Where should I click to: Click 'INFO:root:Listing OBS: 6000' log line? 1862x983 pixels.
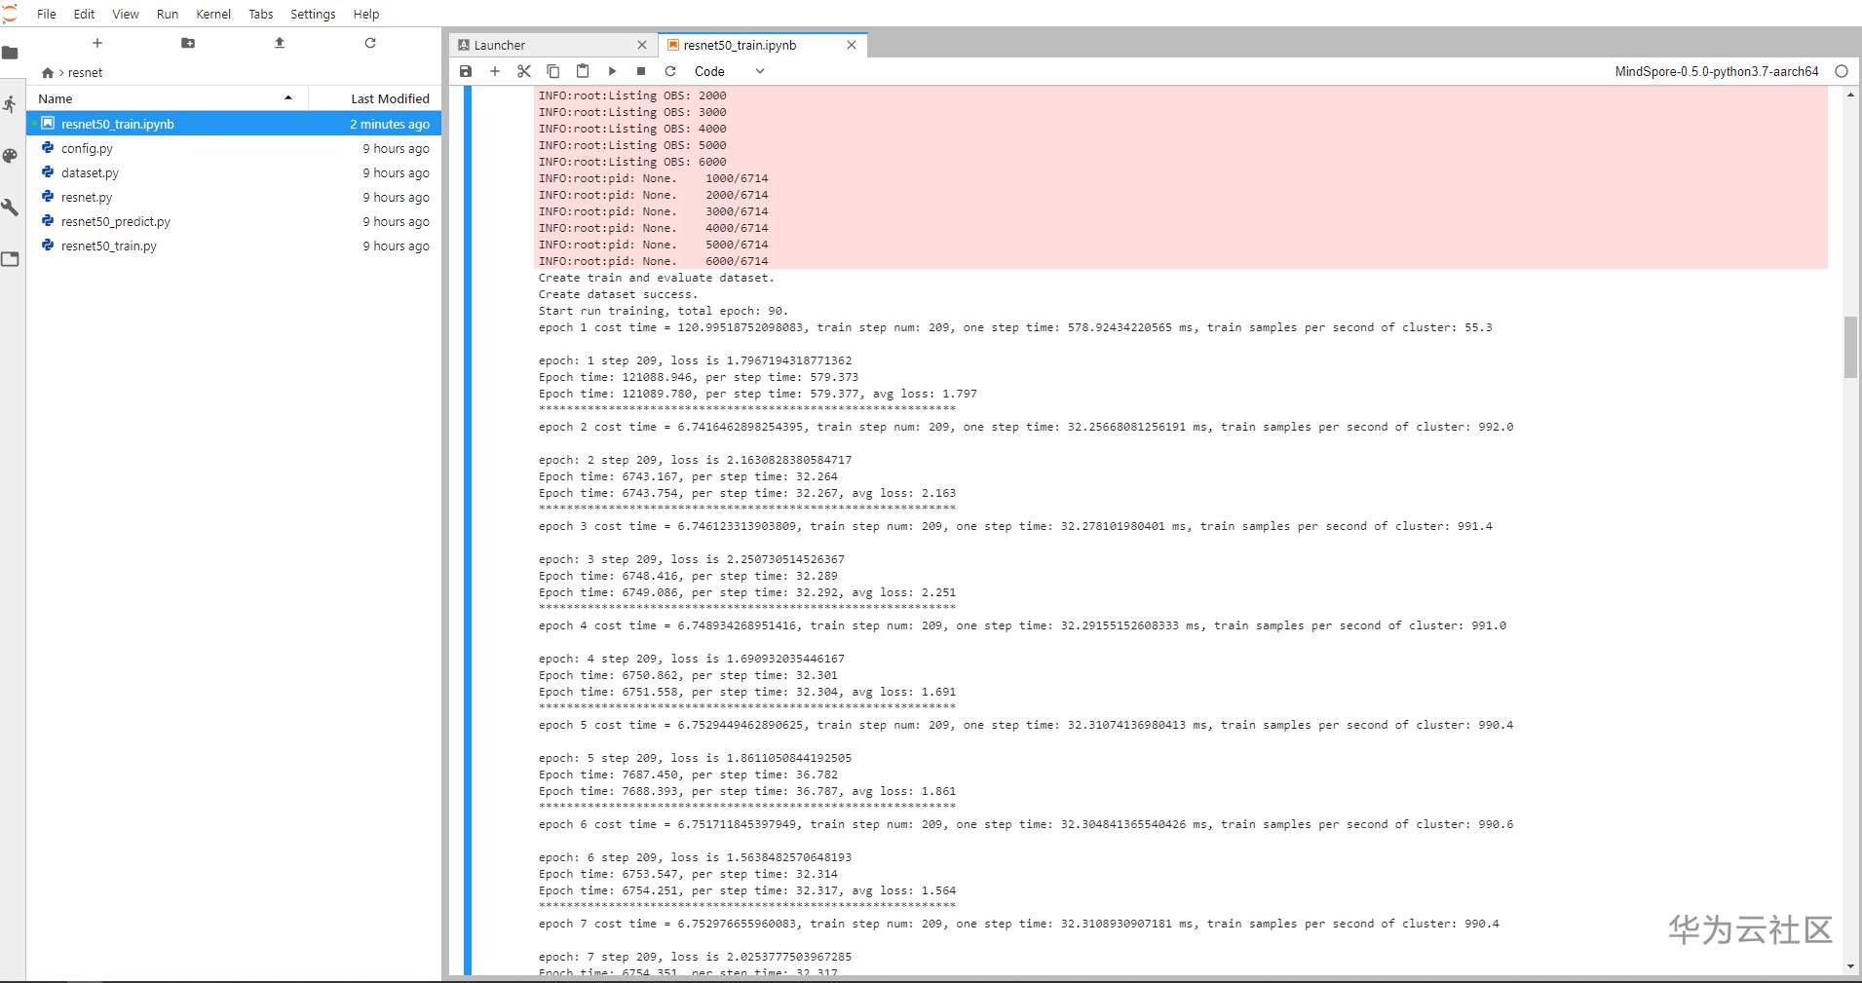pos(632,162)
